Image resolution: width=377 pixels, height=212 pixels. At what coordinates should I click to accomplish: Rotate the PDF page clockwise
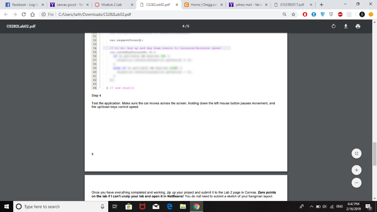pos(334,26)
